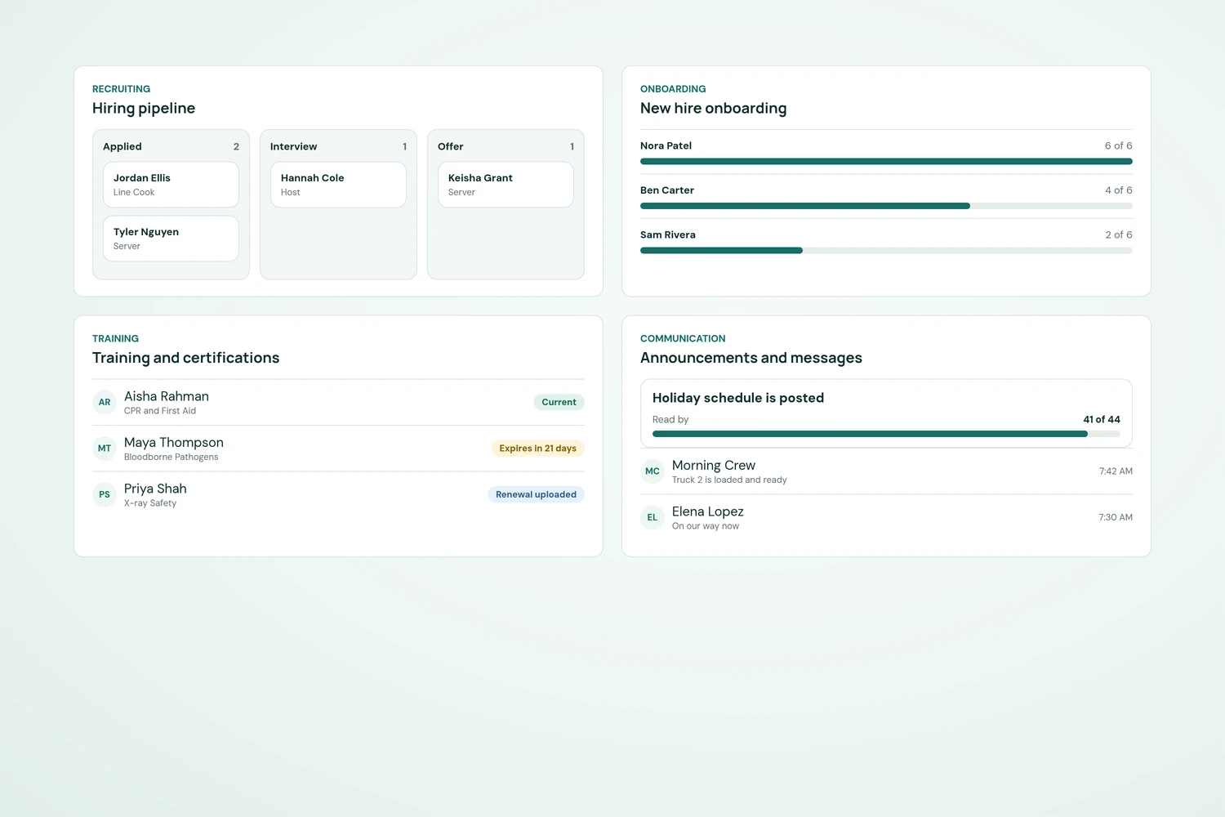Click the 41 of 44 read count

tap(1102, 419)
